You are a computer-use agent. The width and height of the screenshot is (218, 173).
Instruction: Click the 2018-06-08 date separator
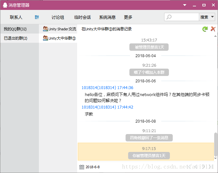tap(146, 121)
